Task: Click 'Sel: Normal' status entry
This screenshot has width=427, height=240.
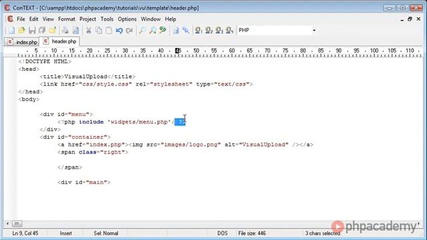Action: coord(106,233)
